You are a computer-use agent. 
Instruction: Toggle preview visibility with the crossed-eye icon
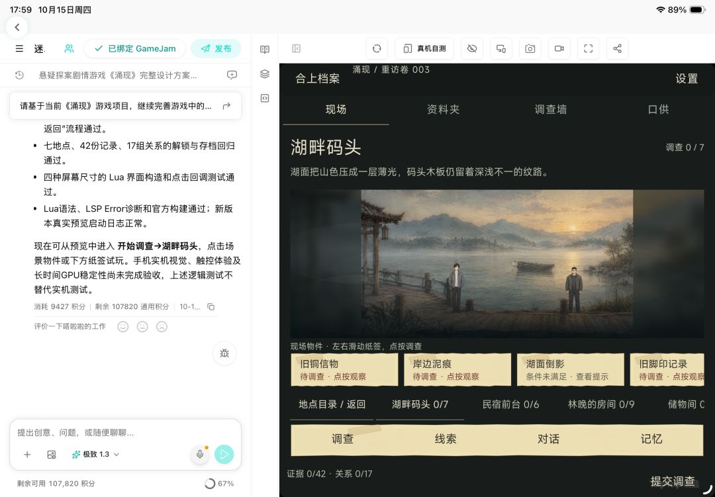pyautogui.click(x=472, y=48)
